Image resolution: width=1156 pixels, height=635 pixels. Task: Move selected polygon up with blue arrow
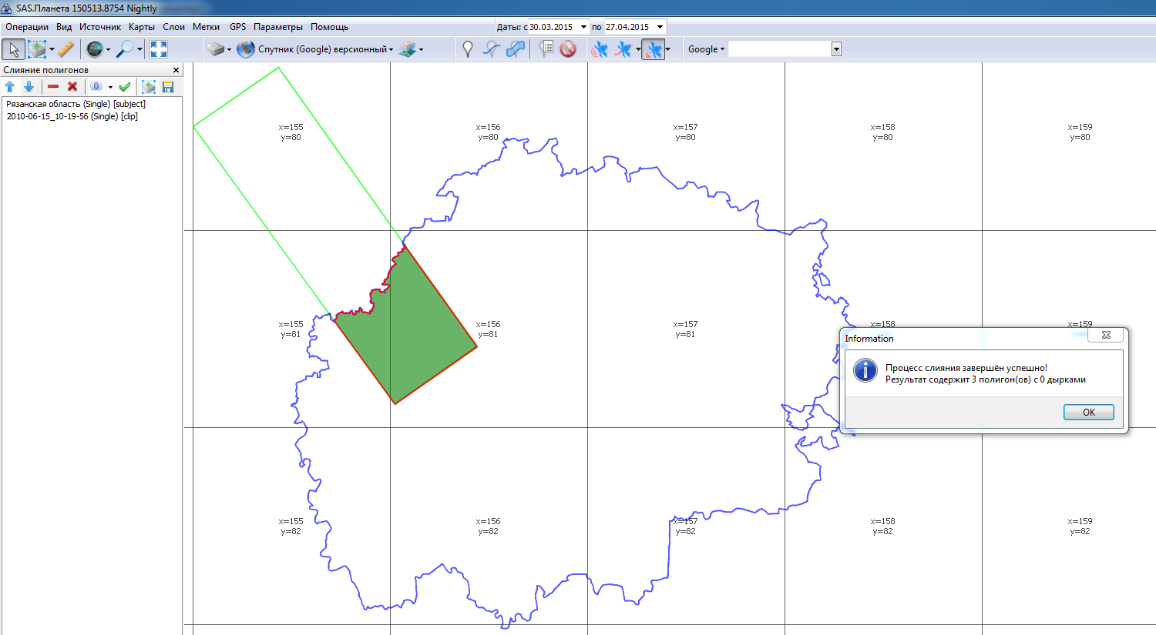coord(10,87)
